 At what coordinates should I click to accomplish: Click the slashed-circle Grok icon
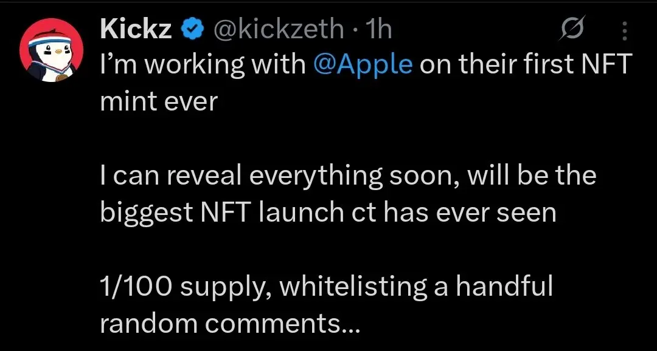[x=575, y=29]
